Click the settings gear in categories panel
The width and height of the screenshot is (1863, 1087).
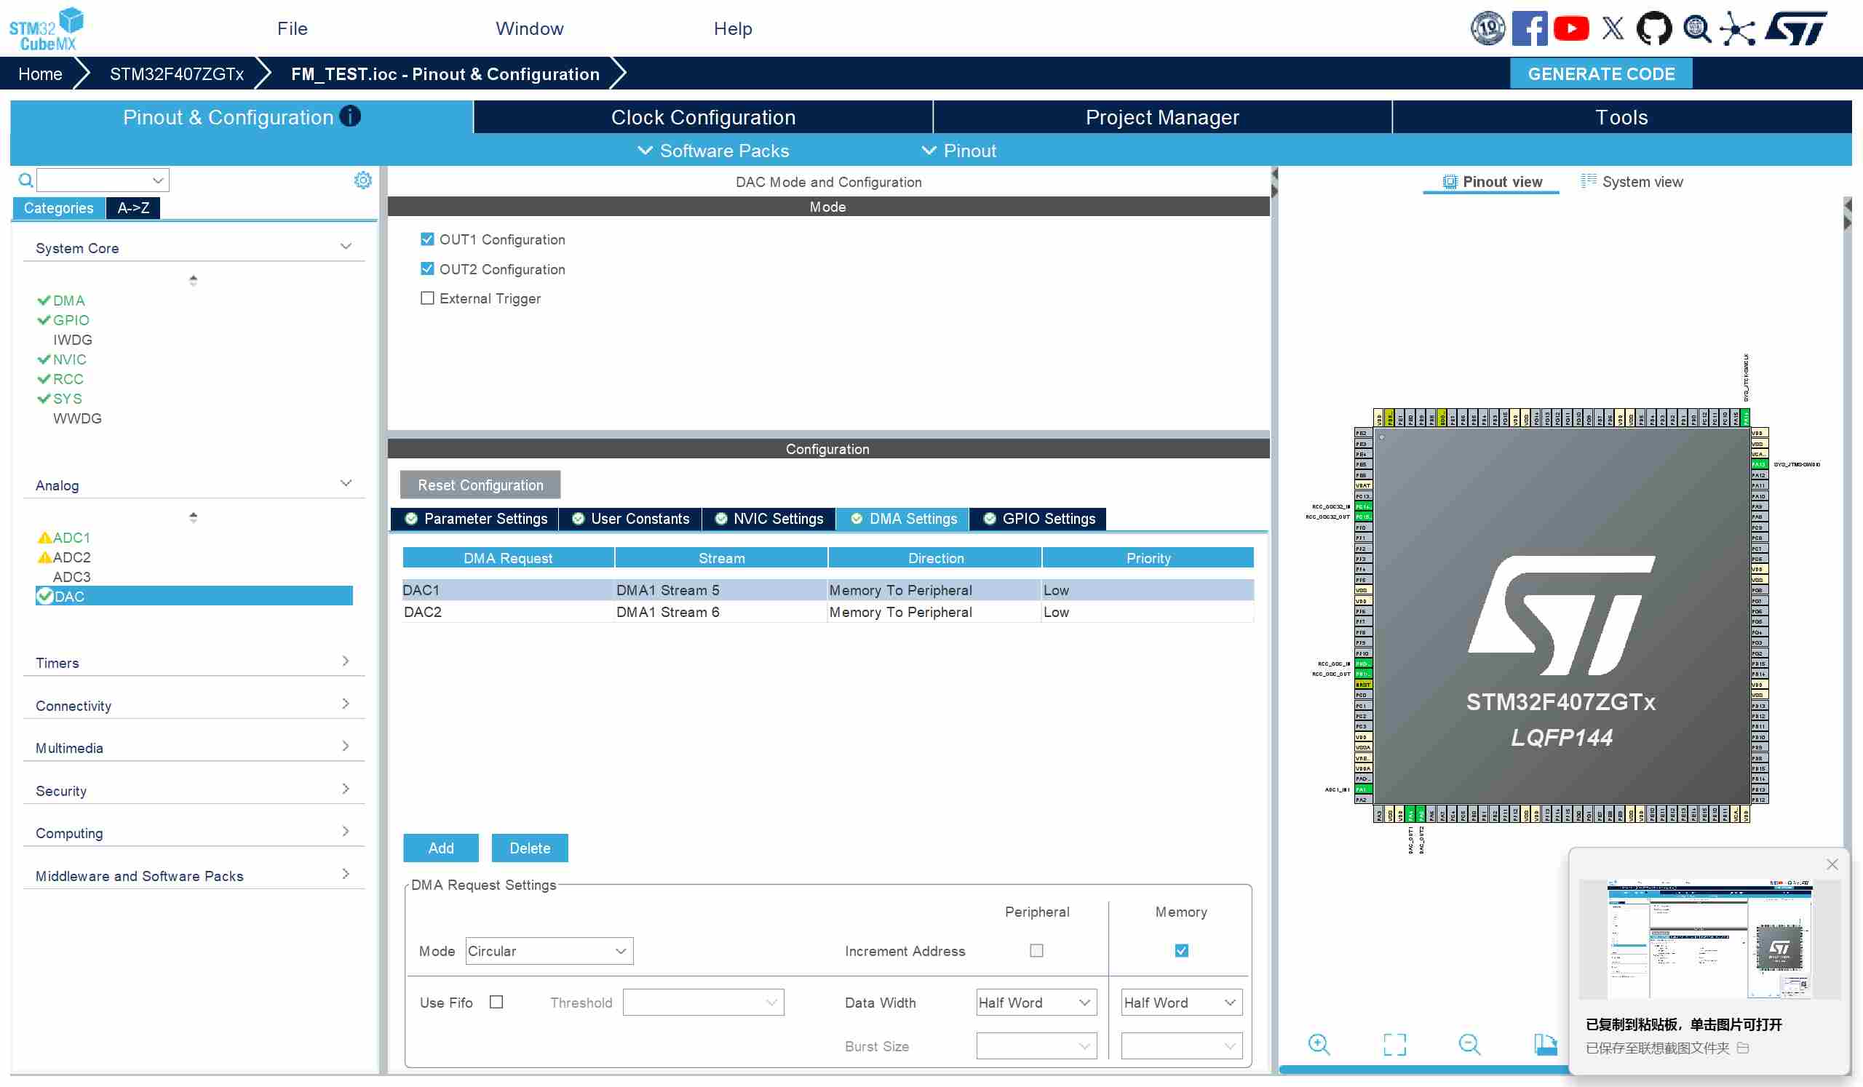coord(362,180)
